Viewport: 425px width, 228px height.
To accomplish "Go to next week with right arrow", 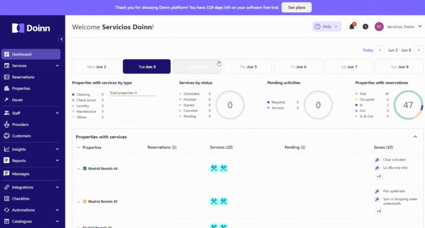I will 419,50.
